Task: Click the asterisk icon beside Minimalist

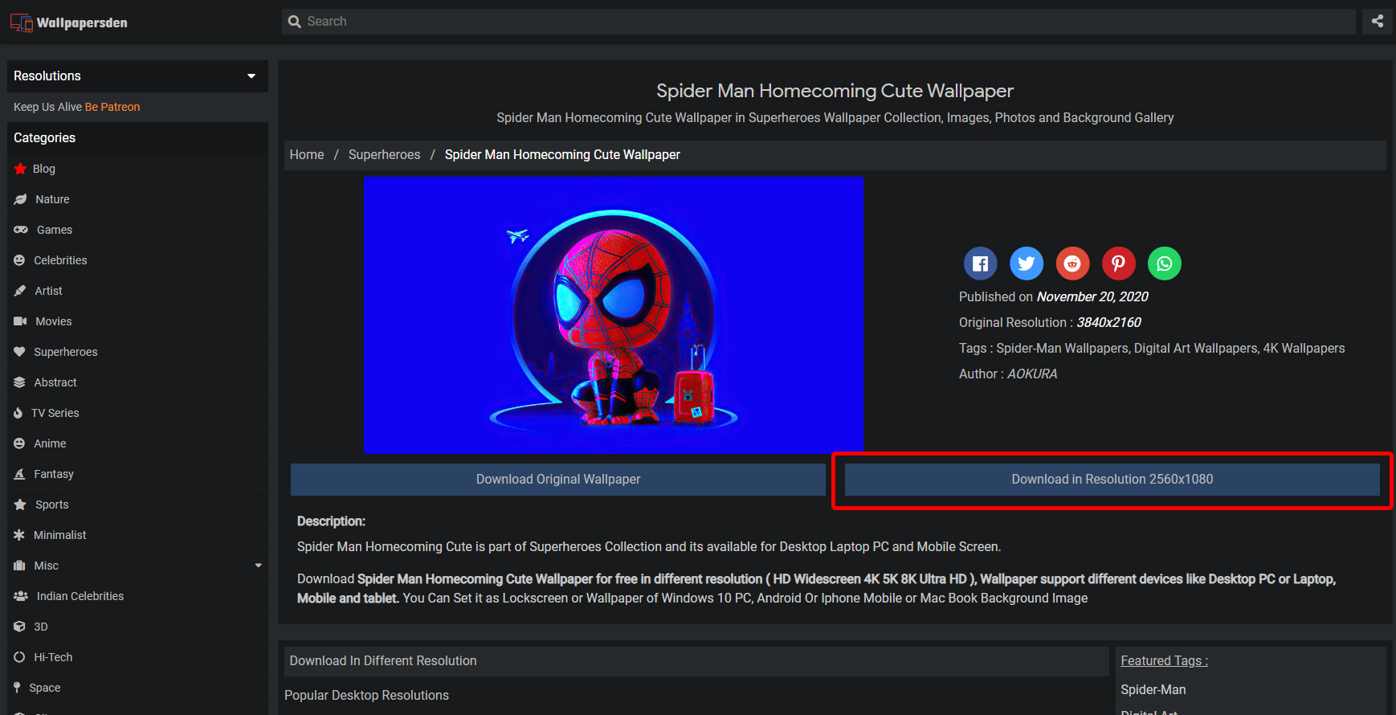Action: click(19, 535)
